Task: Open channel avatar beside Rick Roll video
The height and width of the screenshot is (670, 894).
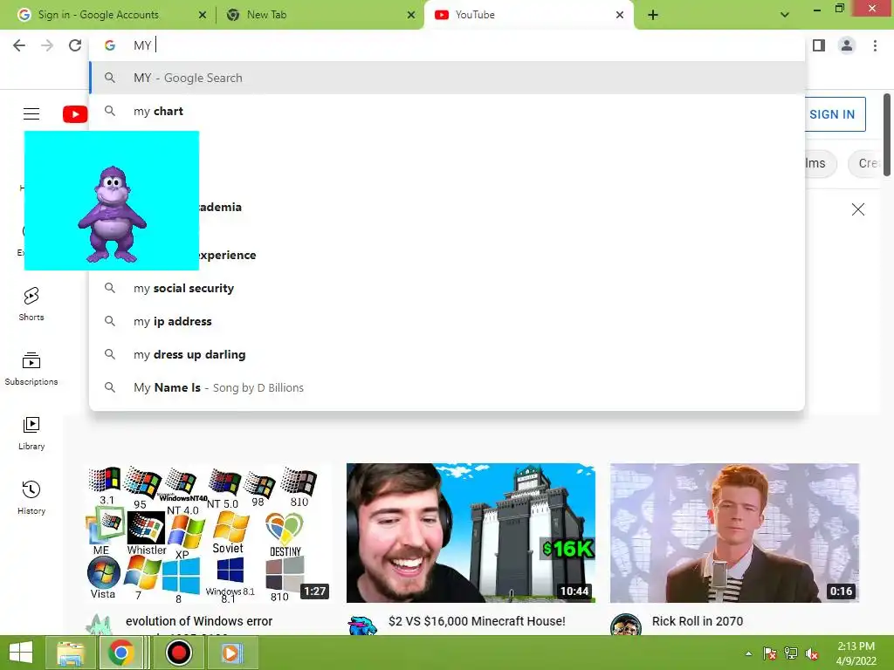Action: tap(625, 625)
